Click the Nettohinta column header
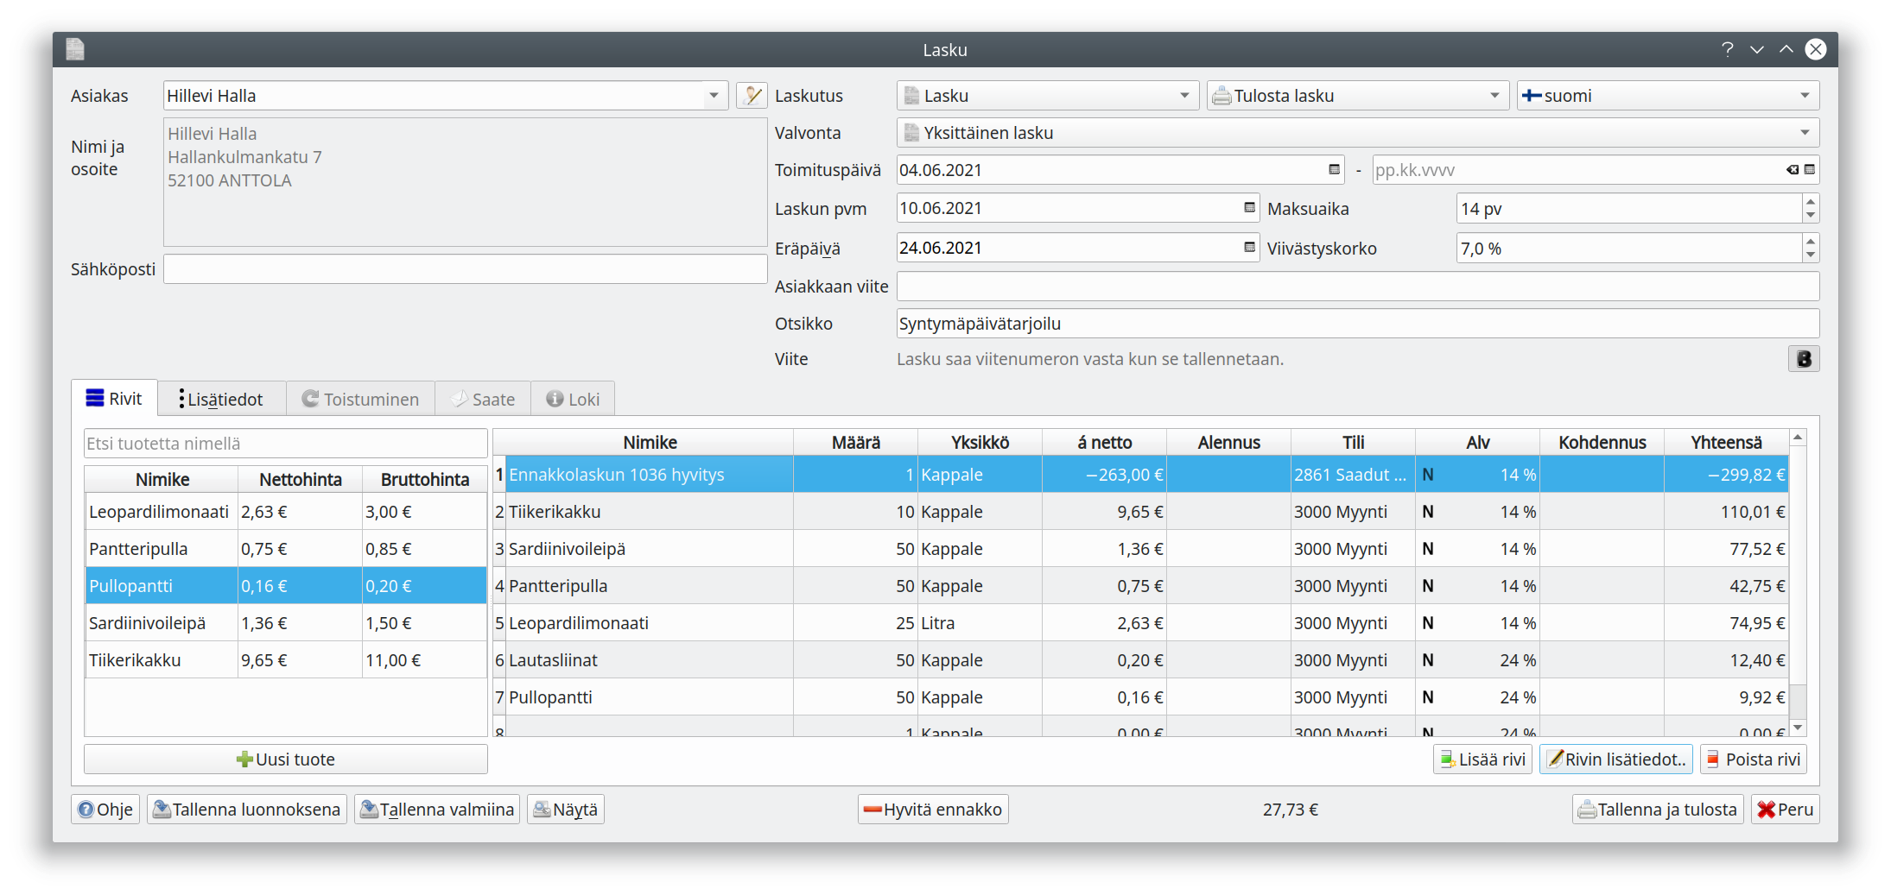Viewport: 1891px width, 895px height. [301, 479]
